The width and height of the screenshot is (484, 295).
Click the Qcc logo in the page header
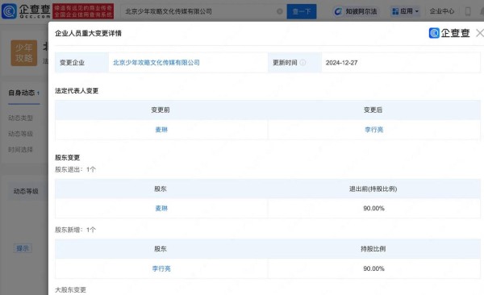coord(26,11)
